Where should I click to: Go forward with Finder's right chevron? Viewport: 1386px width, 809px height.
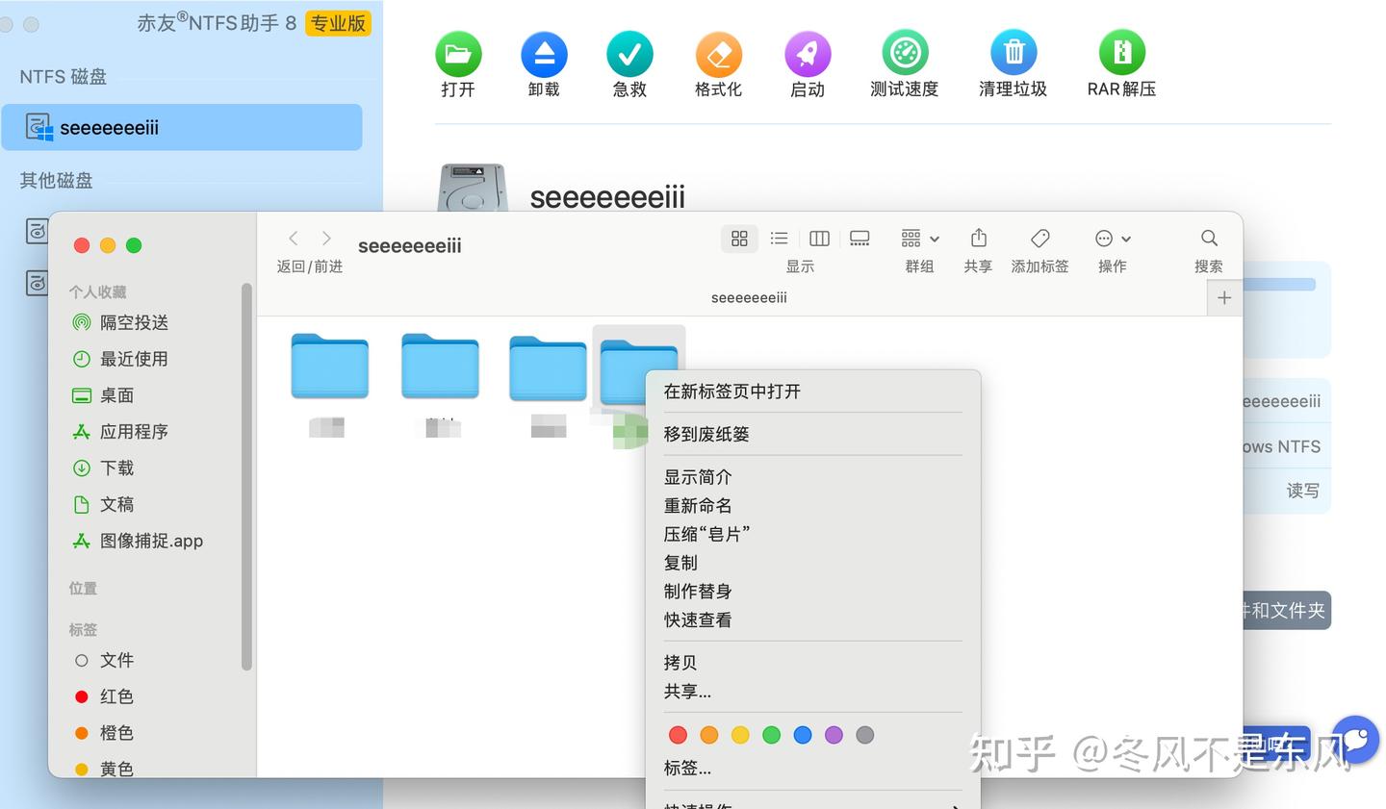tap(326, 238)
